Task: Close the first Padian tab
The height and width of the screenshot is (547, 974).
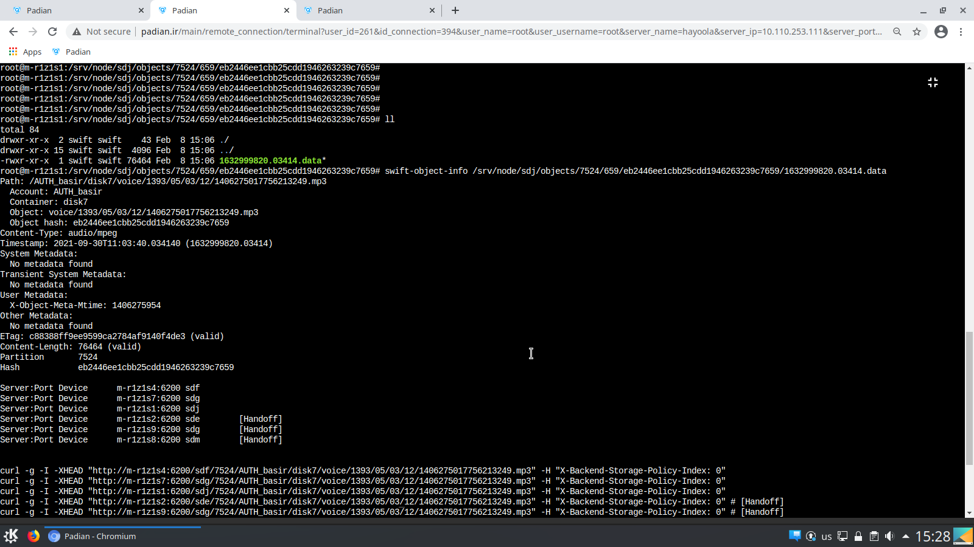Action: 141,10
